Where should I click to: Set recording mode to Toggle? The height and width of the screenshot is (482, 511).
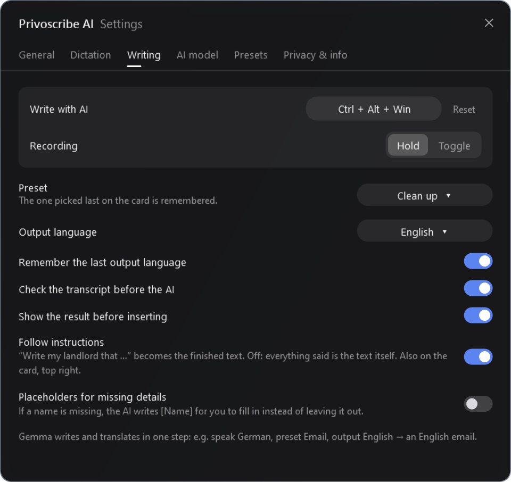pyautogui.click(x=454, y=146)
